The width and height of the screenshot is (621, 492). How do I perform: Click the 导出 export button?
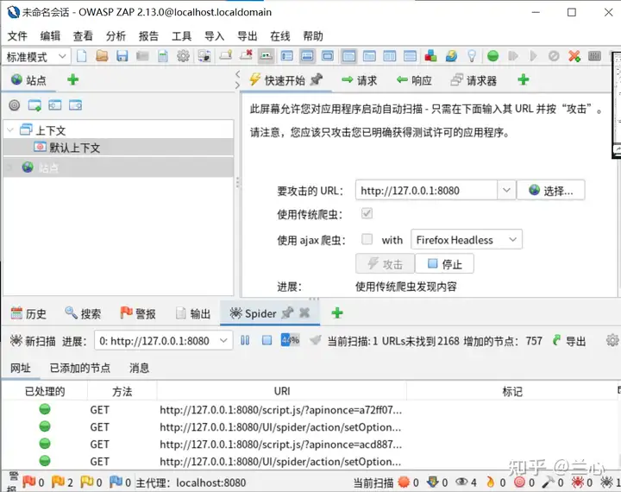tap(569, 341)
